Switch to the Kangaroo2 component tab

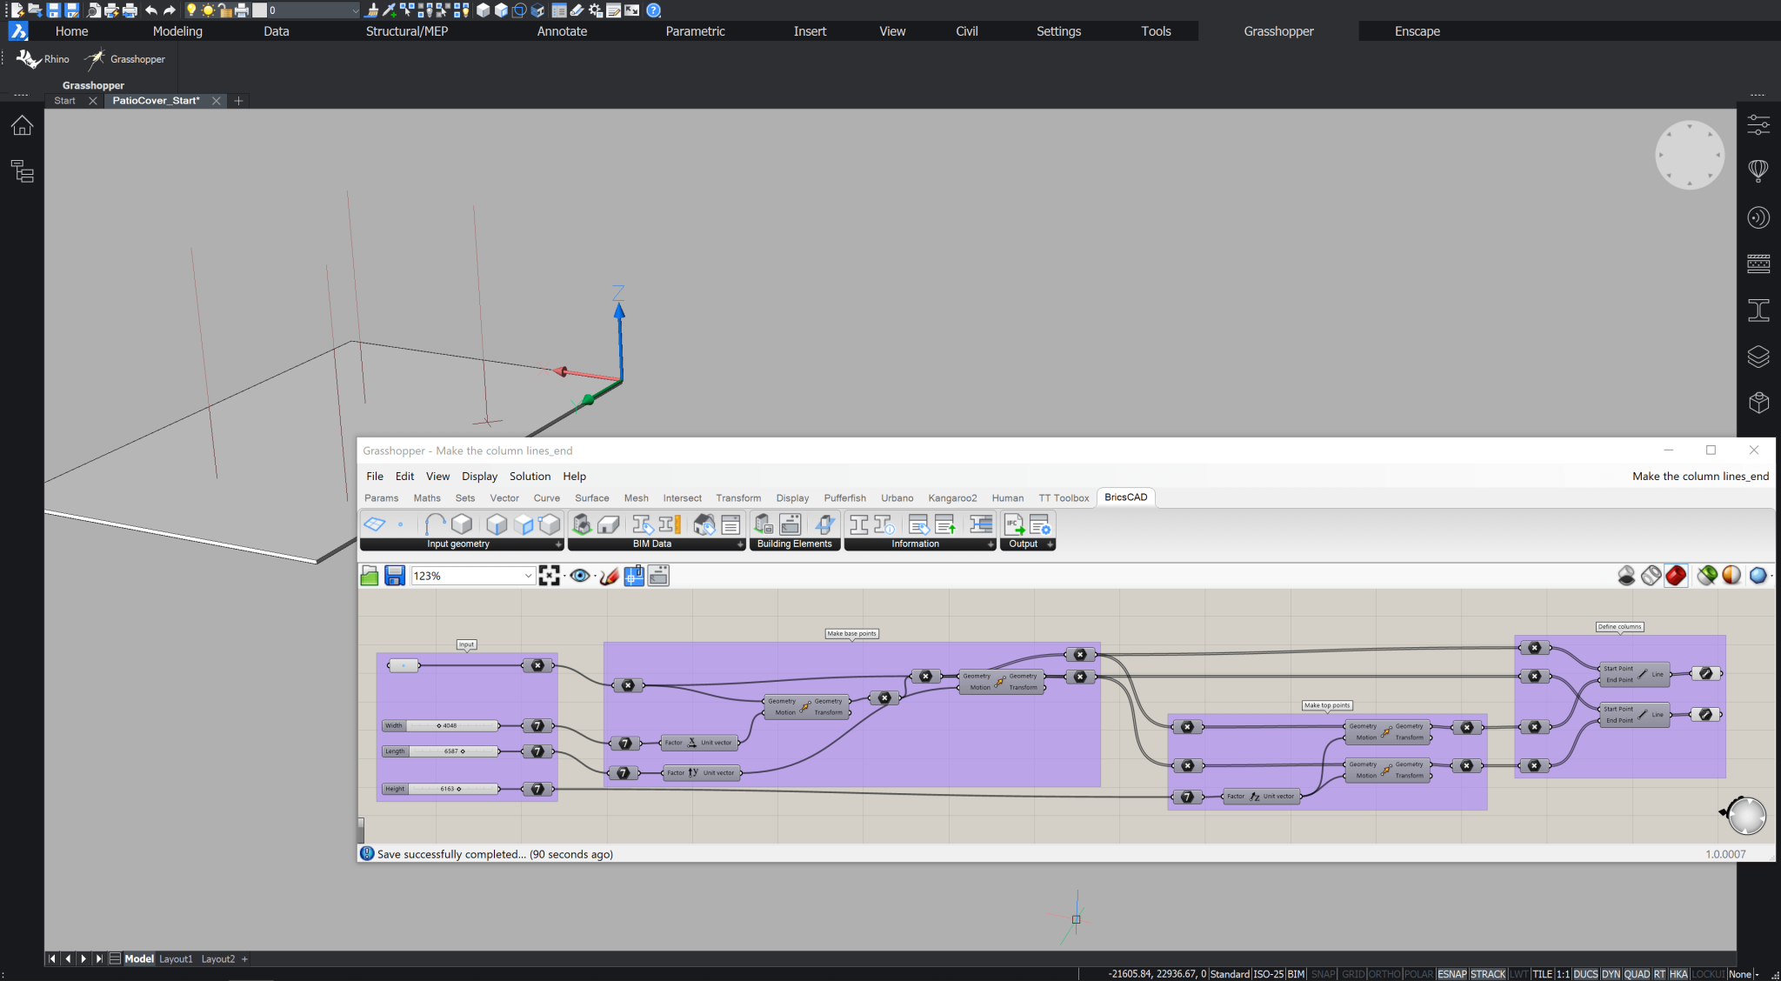pos(952,497)
